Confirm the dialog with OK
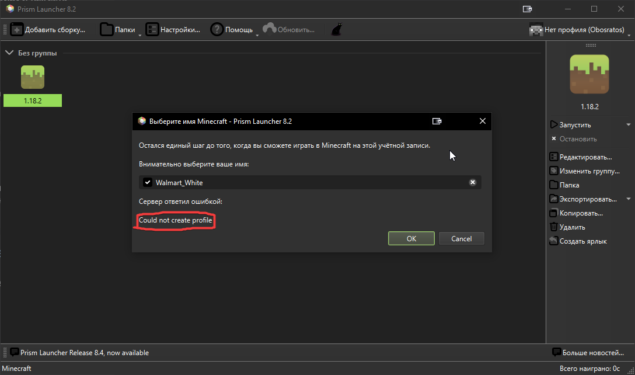 411,238
